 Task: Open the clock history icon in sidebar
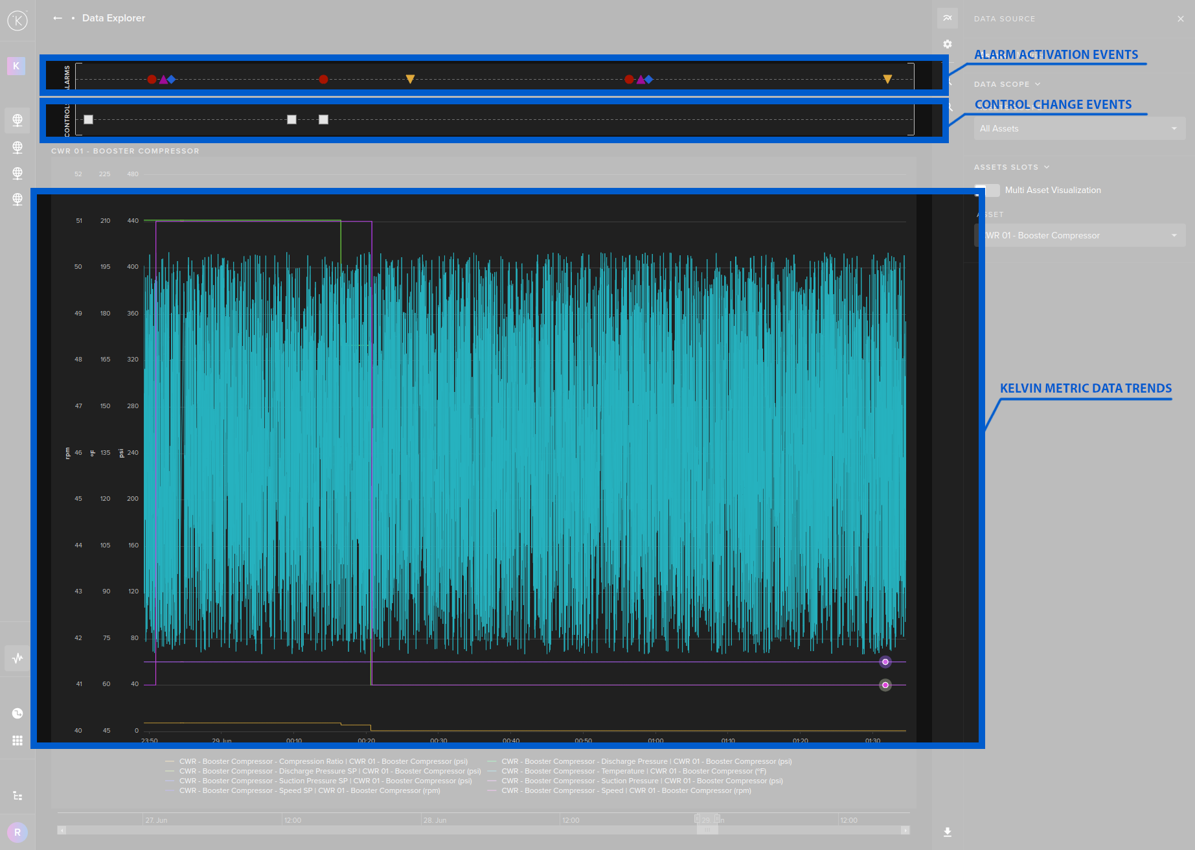(17, 713)
